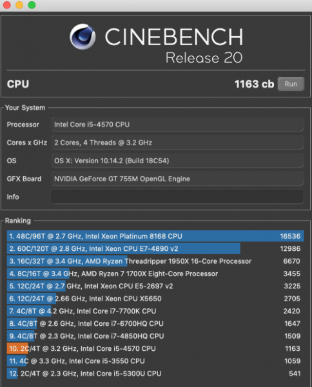This screenshot has height=387, width=312.
Task: Click the green zoom window button
Action: tap(32, 5)
